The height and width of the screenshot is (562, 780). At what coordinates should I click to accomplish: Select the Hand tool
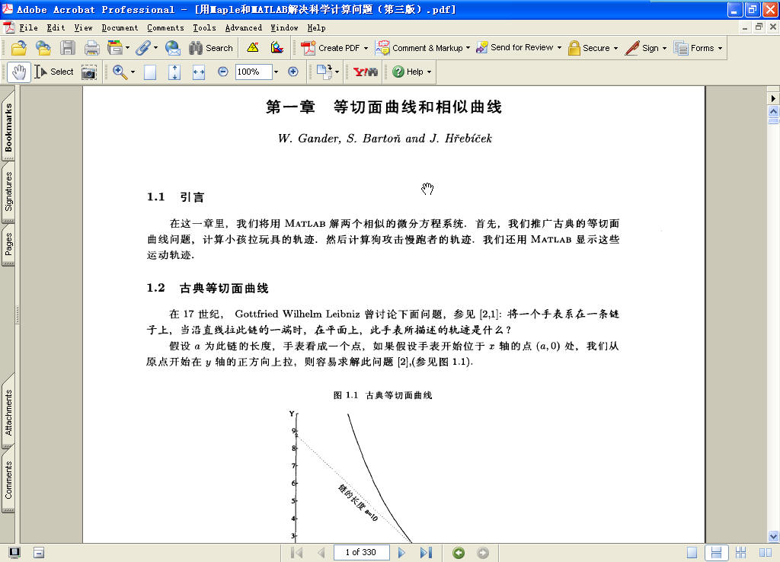point(19,72)
